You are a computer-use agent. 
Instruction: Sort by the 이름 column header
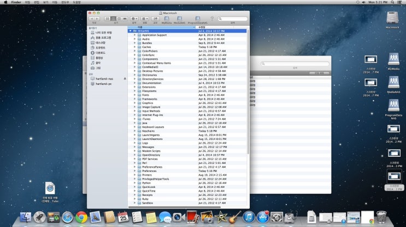162,27
